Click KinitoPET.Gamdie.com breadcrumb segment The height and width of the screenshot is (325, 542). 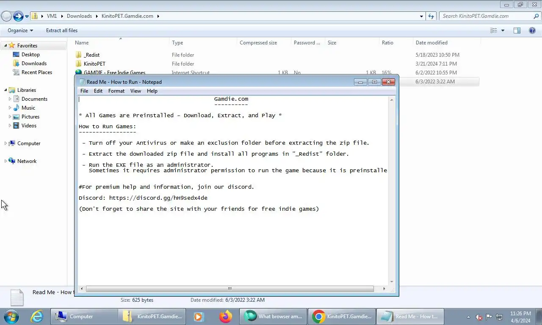pos(127,16)
